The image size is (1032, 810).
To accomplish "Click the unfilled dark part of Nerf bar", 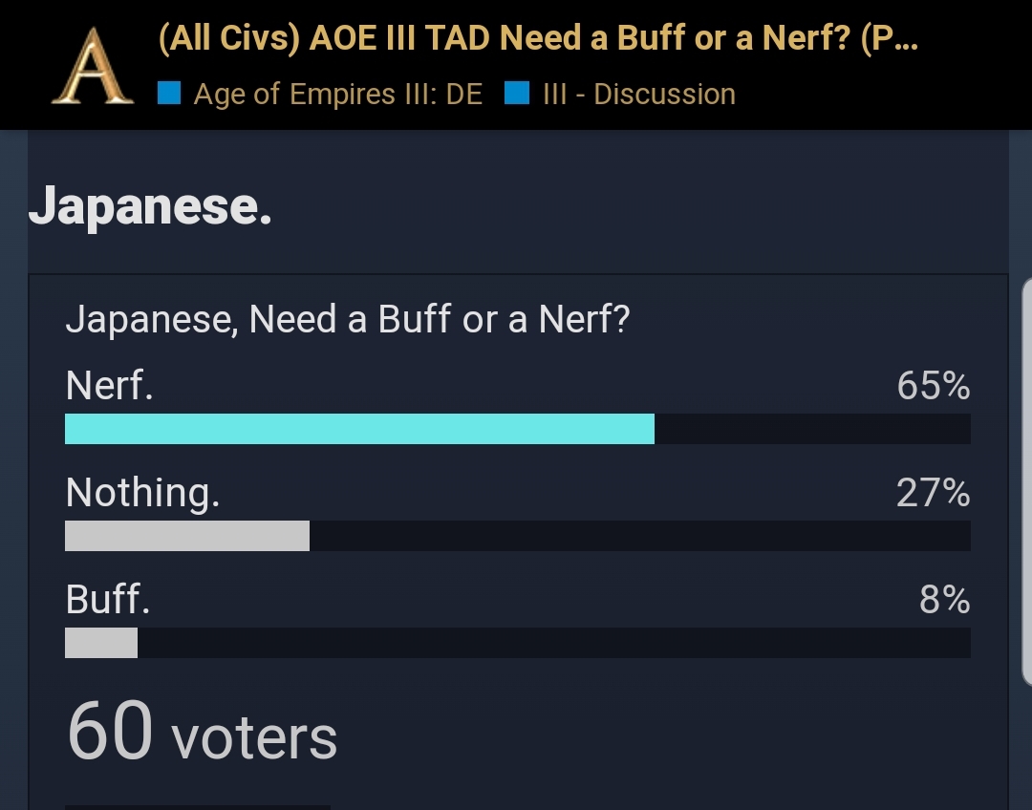I will (x=812, y=429).
